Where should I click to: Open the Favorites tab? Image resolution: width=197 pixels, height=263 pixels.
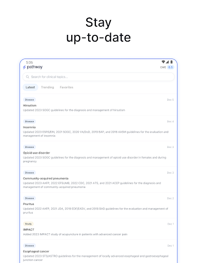[x=67, y=87]
